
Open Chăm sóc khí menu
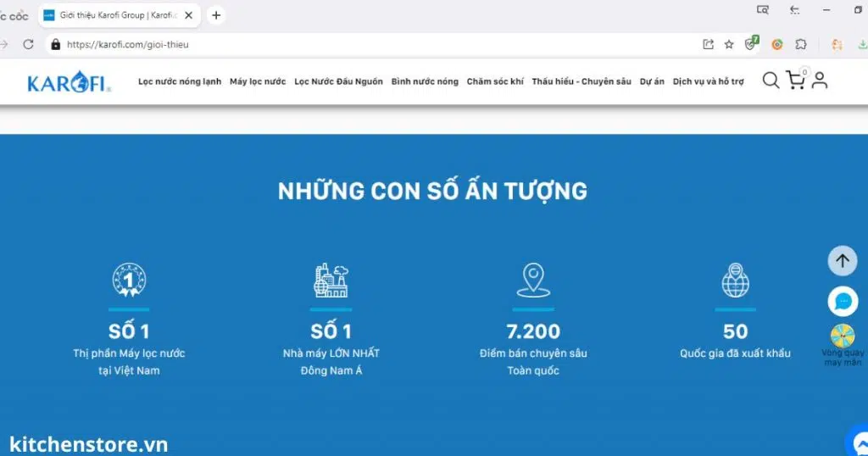[495, 81]
